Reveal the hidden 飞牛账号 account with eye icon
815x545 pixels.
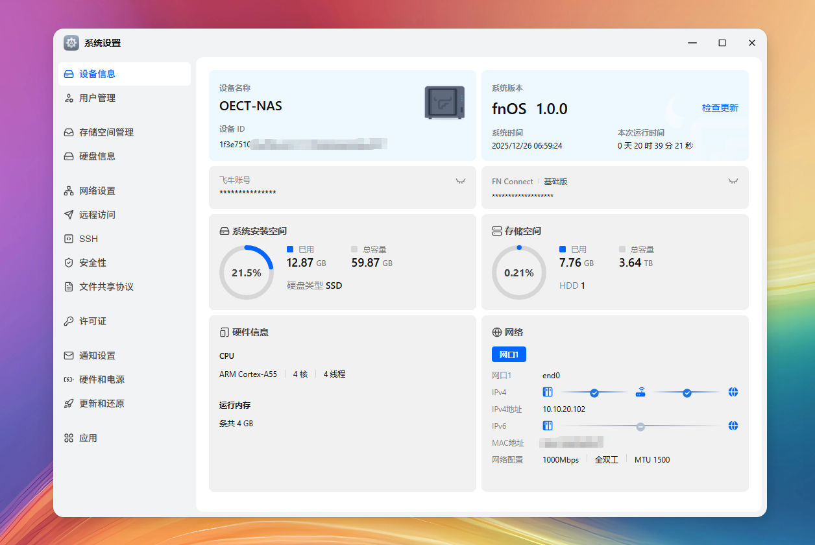pyautogui.click(x=461, y=181)
